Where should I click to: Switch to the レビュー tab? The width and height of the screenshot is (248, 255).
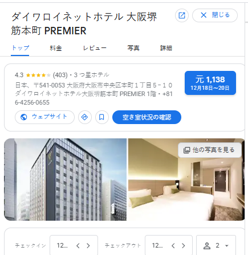(95, 48)
